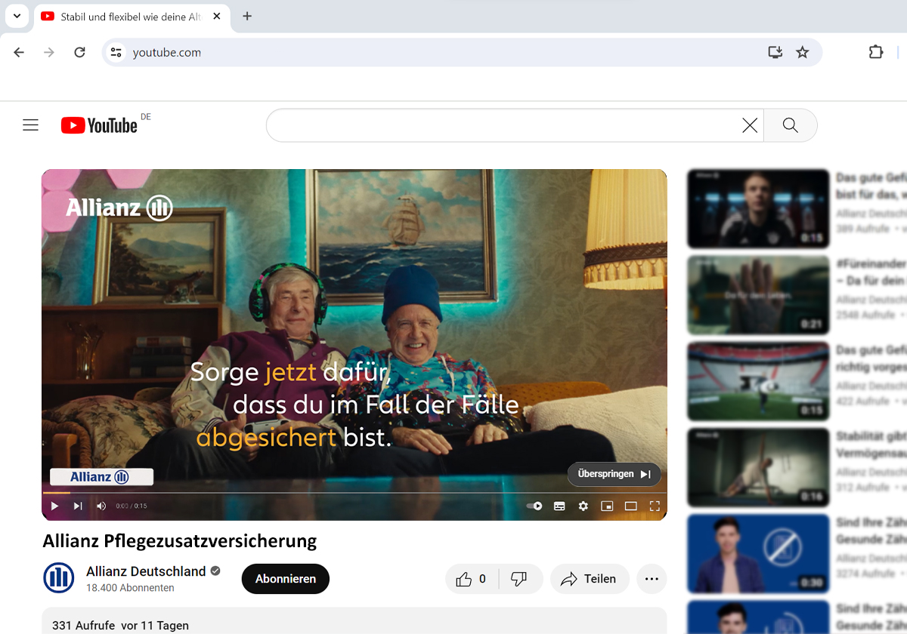The image size is (907, 634).
Task: View site information icon in address bar
Action: click(116, 52)
